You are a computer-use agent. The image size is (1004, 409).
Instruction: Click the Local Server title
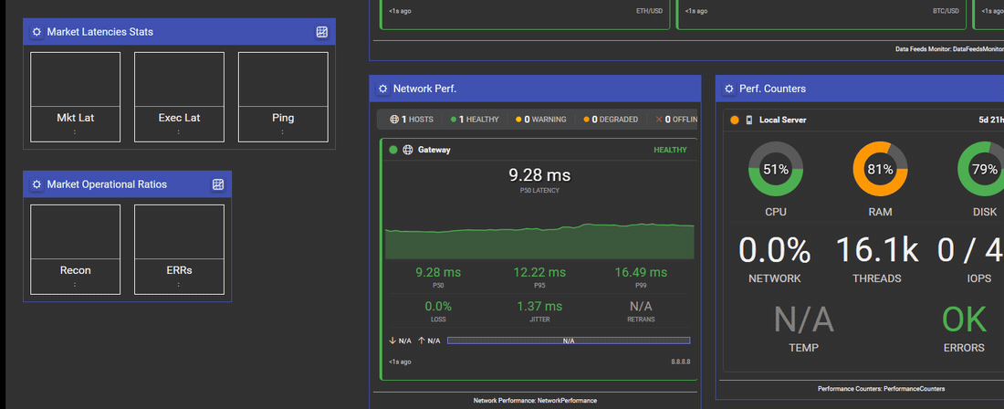[x=782, y=120]
